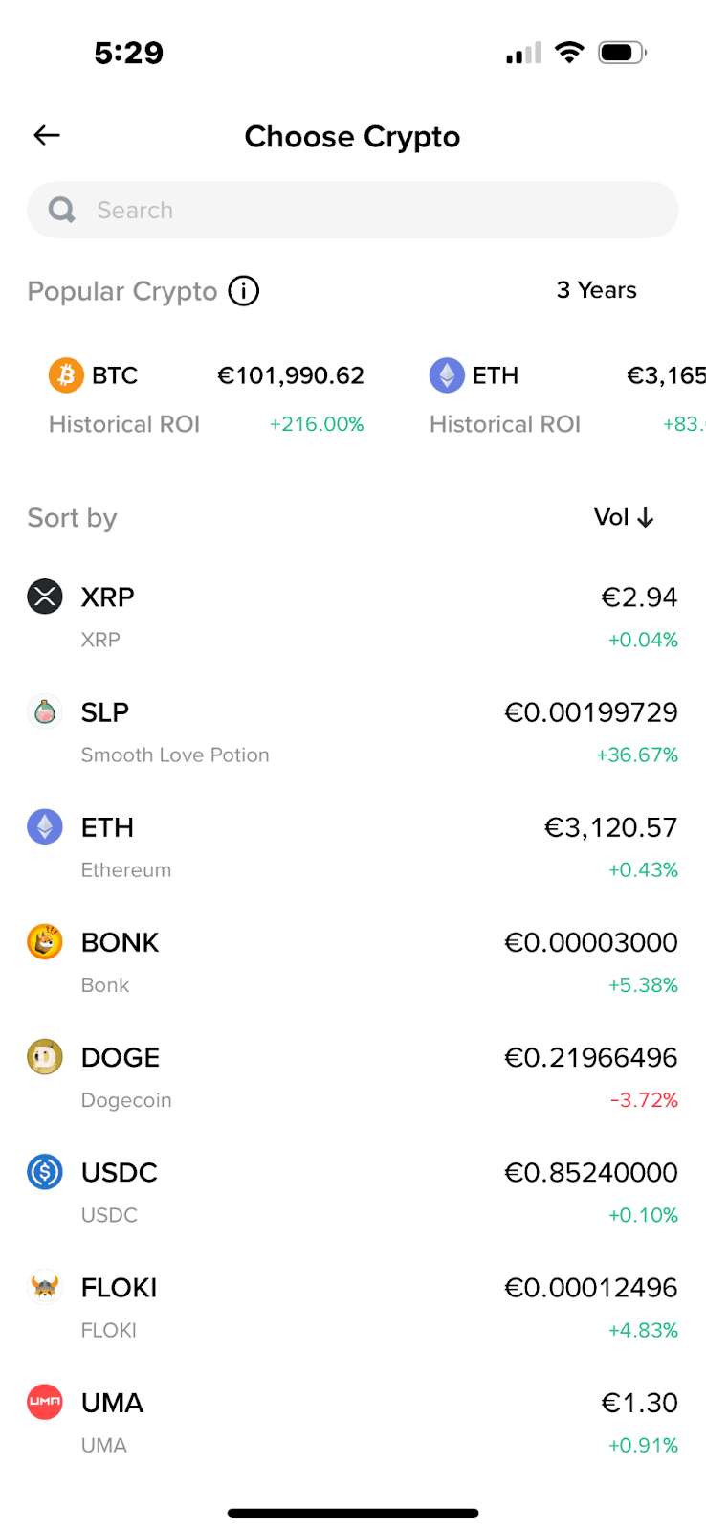Choose the Ethereum row at €3,120.57
This screenshot has height=1532, width=706.
point(353,847)
